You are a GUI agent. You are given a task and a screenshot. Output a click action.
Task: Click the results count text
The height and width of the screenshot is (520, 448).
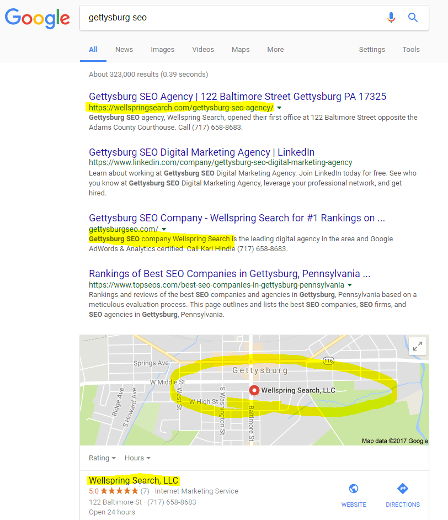point(148,75)
